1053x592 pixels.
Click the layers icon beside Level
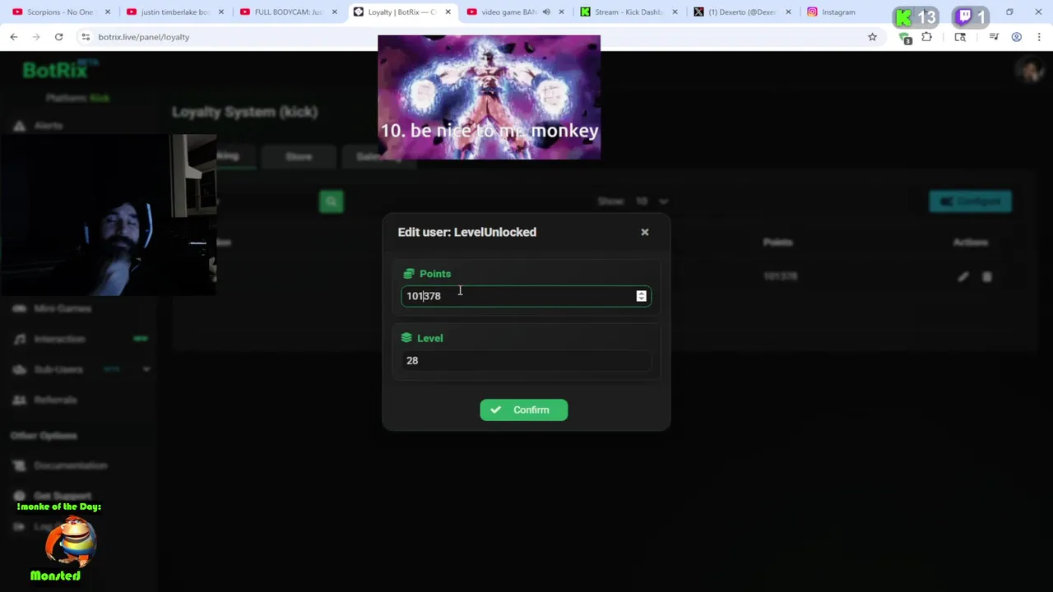coord(406,338)
